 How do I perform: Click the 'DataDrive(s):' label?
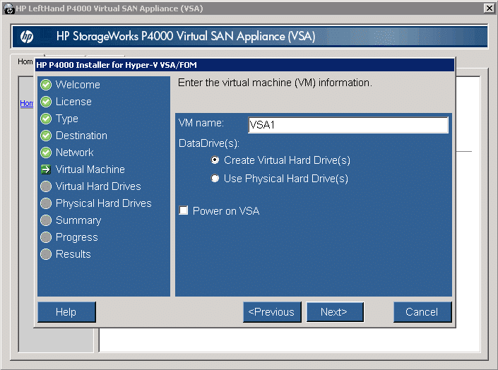click(209, 143)
